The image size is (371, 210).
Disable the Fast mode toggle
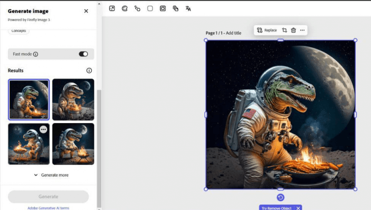click(83, 54)
